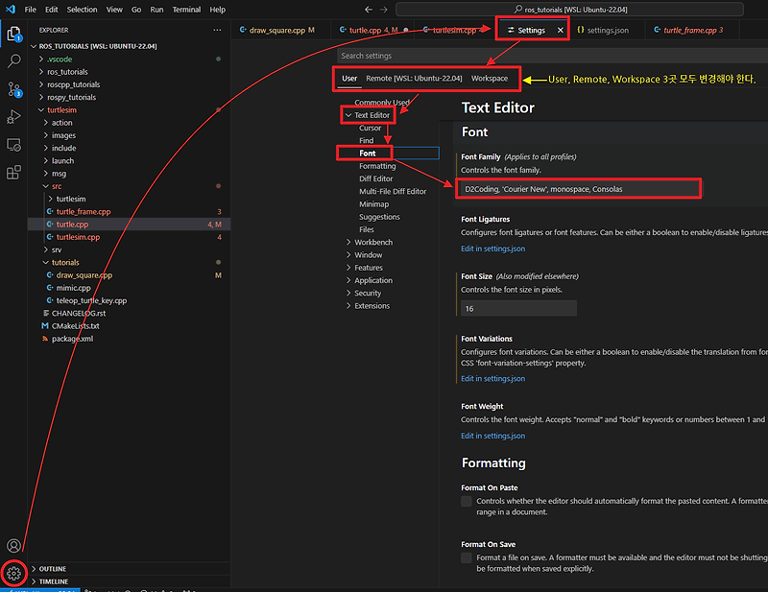The height and width of the screenshot is (592, 768).
Task: Click Edit in settings.json under Font Ligatures
Action: (x=492, y=249)
